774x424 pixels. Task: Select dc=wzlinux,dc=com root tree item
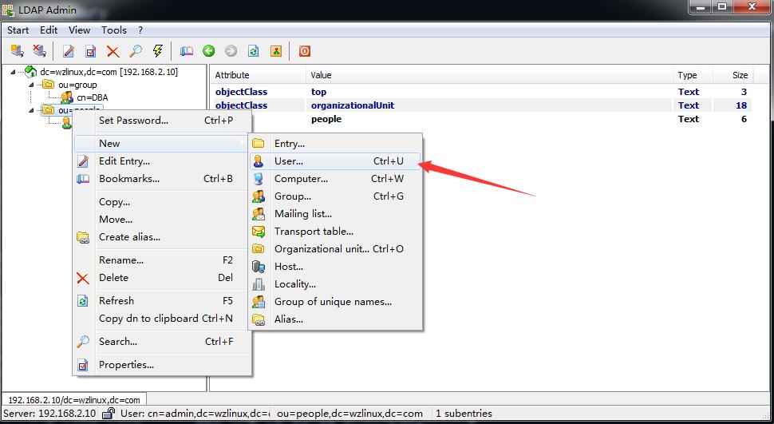coord(109,72)
